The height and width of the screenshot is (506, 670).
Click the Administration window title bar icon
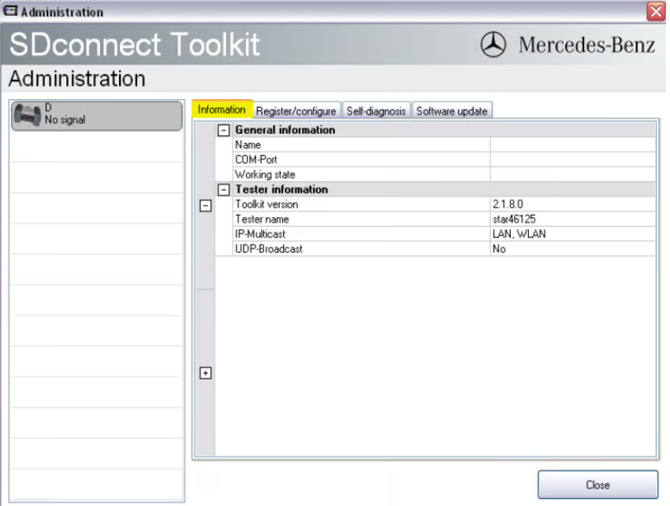point(10,11)
